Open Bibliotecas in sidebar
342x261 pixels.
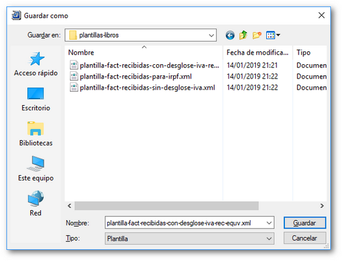[36, 134]
